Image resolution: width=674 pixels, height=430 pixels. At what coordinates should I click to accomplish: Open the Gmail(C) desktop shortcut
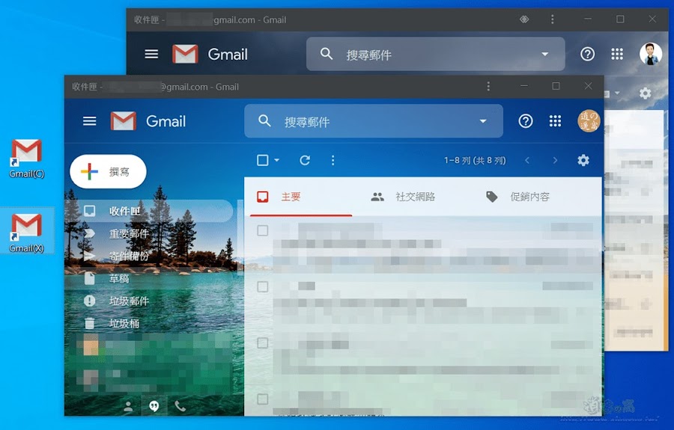pos(27,159)
